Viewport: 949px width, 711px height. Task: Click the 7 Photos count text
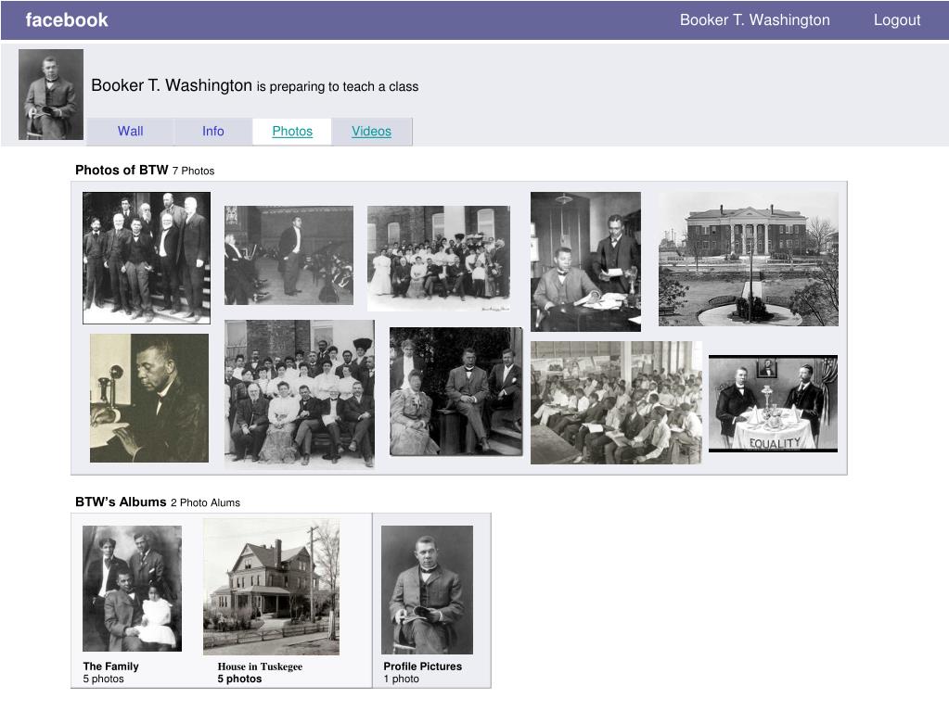click(x=193, y=171)
